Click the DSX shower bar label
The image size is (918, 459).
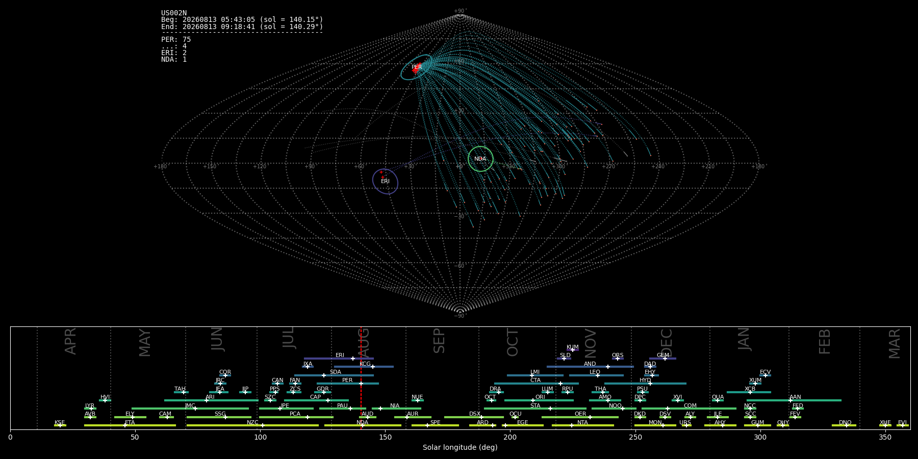point(475,414)
